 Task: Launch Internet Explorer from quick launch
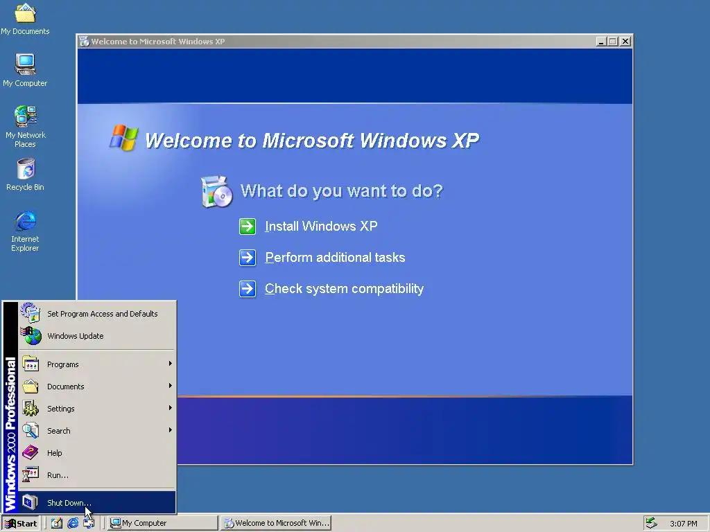(x=73, y=523)
